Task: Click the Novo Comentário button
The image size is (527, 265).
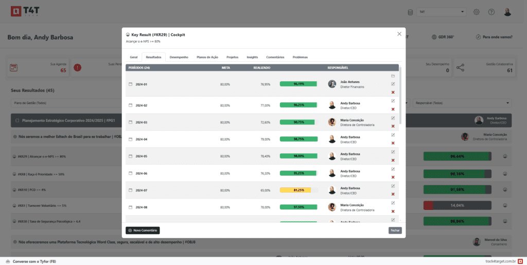Action: 143,230
